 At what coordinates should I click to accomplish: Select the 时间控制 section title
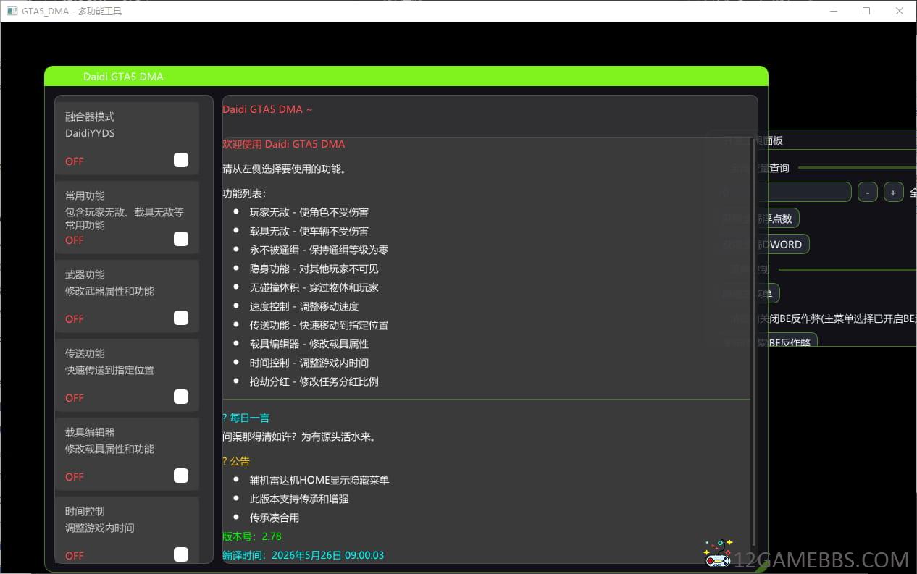(85, 511)
